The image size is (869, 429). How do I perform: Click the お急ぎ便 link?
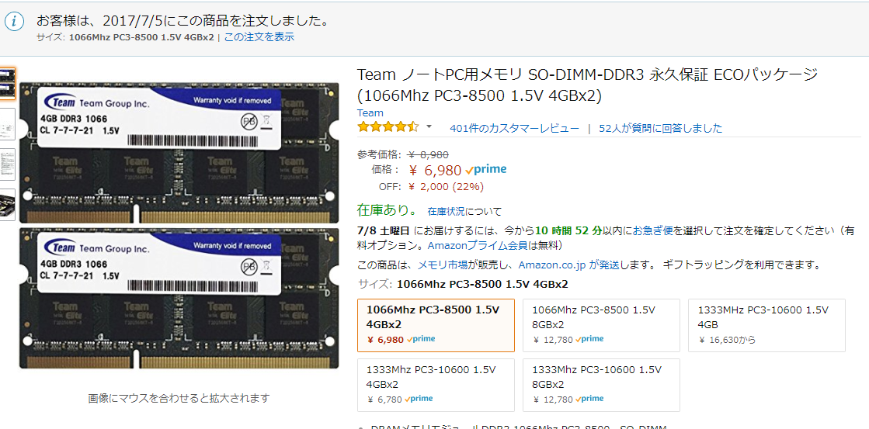[653, 231]
